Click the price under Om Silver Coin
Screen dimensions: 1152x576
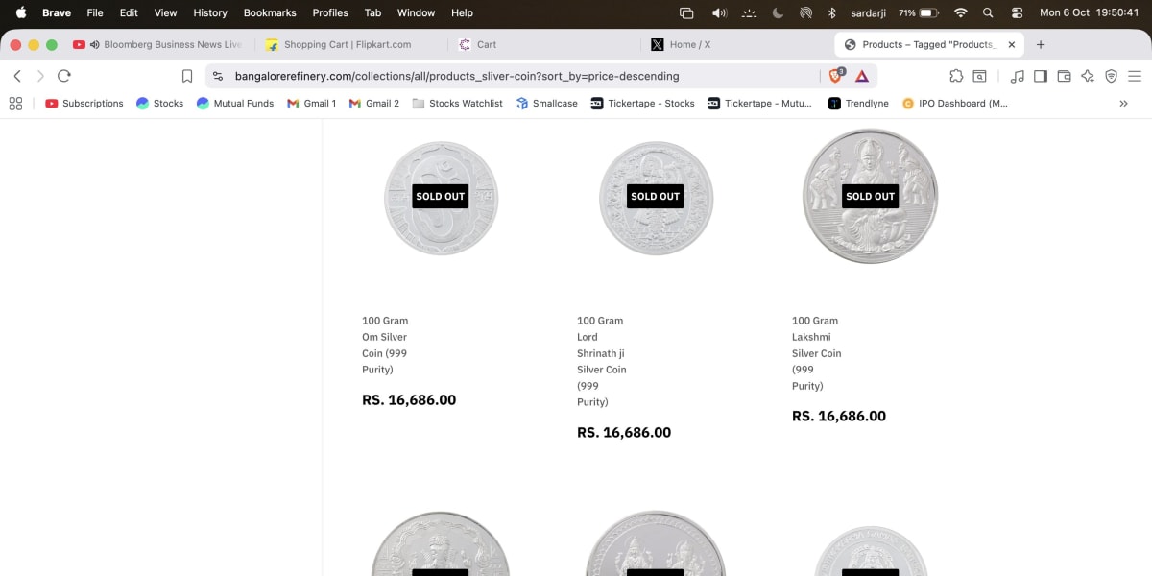click(x=409, y=400)
